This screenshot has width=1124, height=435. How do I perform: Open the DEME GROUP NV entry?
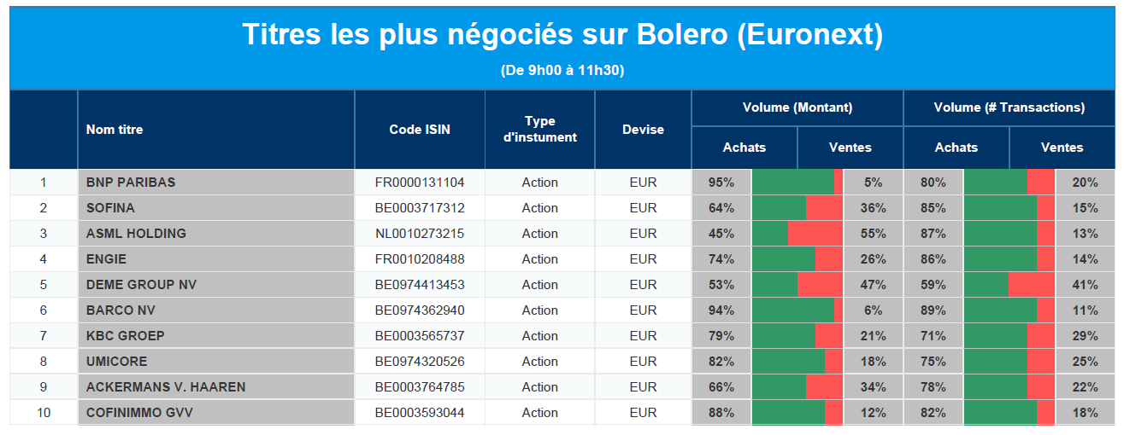click(x=141, y=285)
